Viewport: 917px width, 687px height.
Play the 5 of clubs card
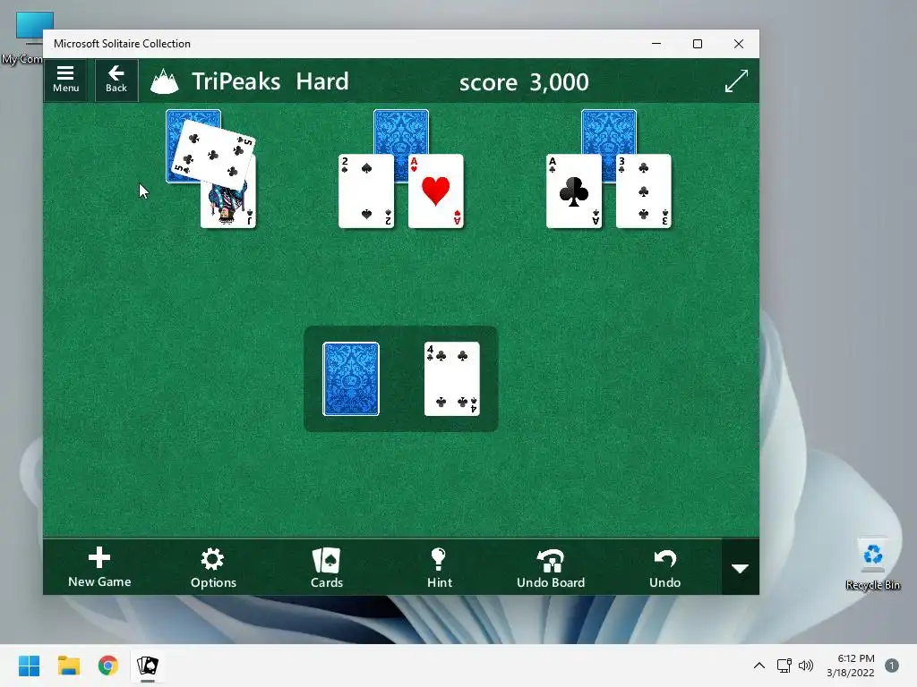(213, 153)
